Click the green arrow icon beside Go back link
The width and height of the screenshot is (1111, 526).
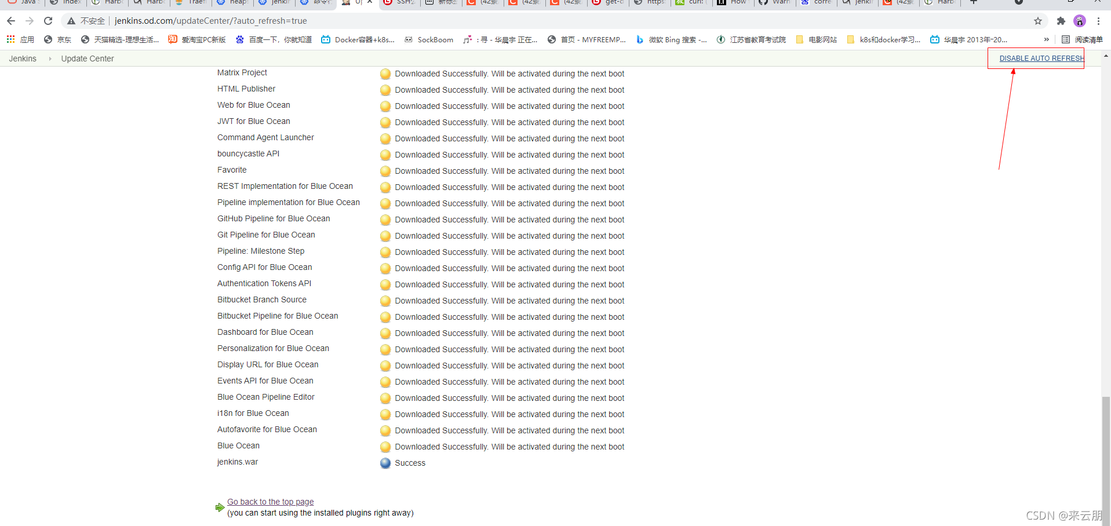pyautogui.click(x=220, y=507)
